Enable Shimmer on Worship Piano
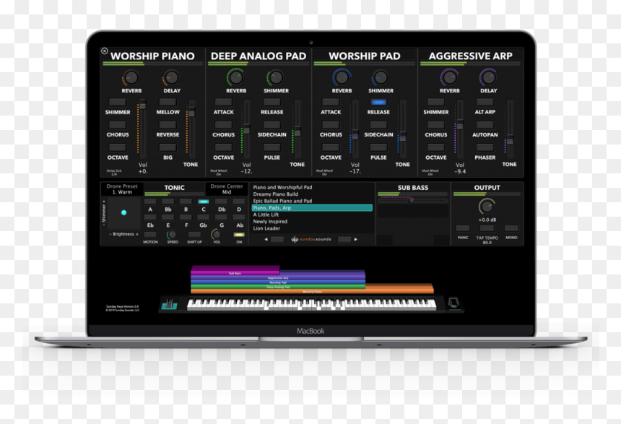 point(118,103)
